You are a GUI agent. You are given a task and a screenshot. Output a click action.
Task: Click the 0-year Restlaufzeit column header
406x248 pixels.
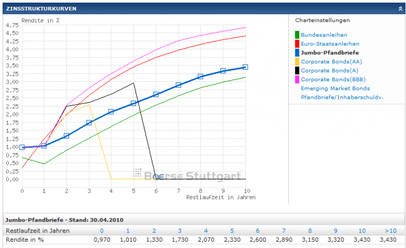[x=102, y=231]
